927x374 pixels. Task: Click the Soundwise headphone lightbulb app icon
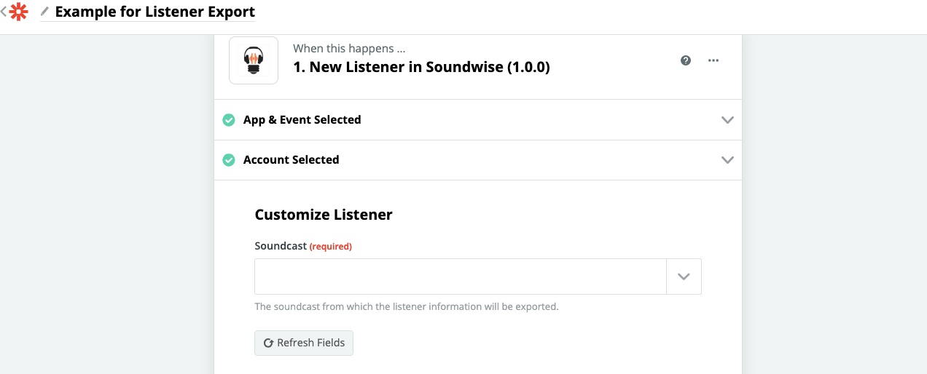click(x=254, y=60)
